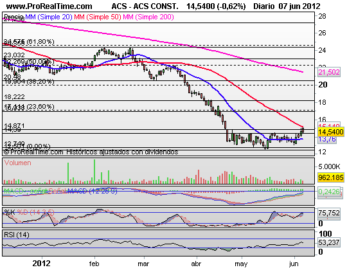Click the MACD (12 26 9) label
The image size is (347, 270).
coord(92,191)
